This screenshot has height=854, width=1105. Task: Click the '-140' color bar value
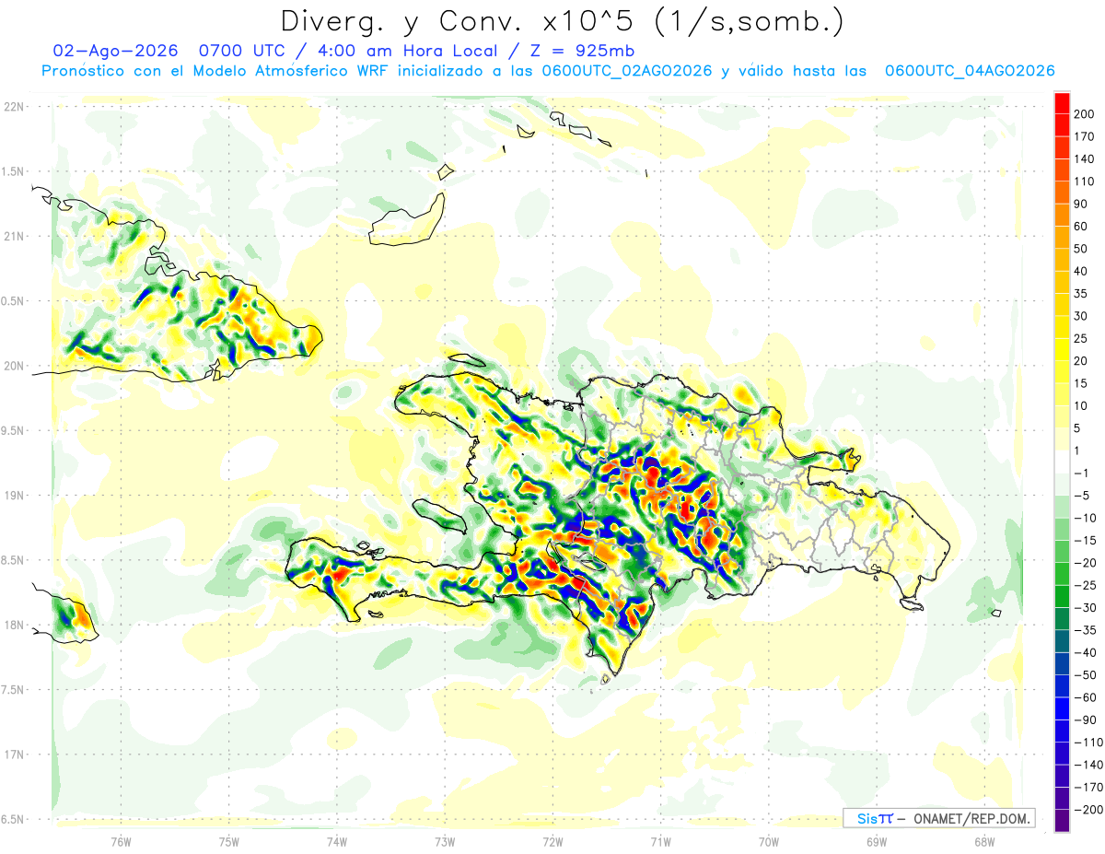[x=1088, y=765]
